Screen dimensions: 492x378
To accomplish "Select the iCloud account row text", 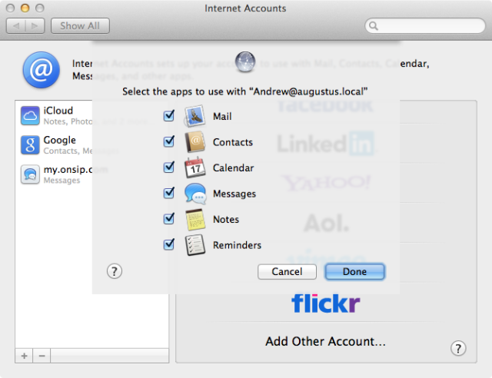I will (x=58, y=111).
